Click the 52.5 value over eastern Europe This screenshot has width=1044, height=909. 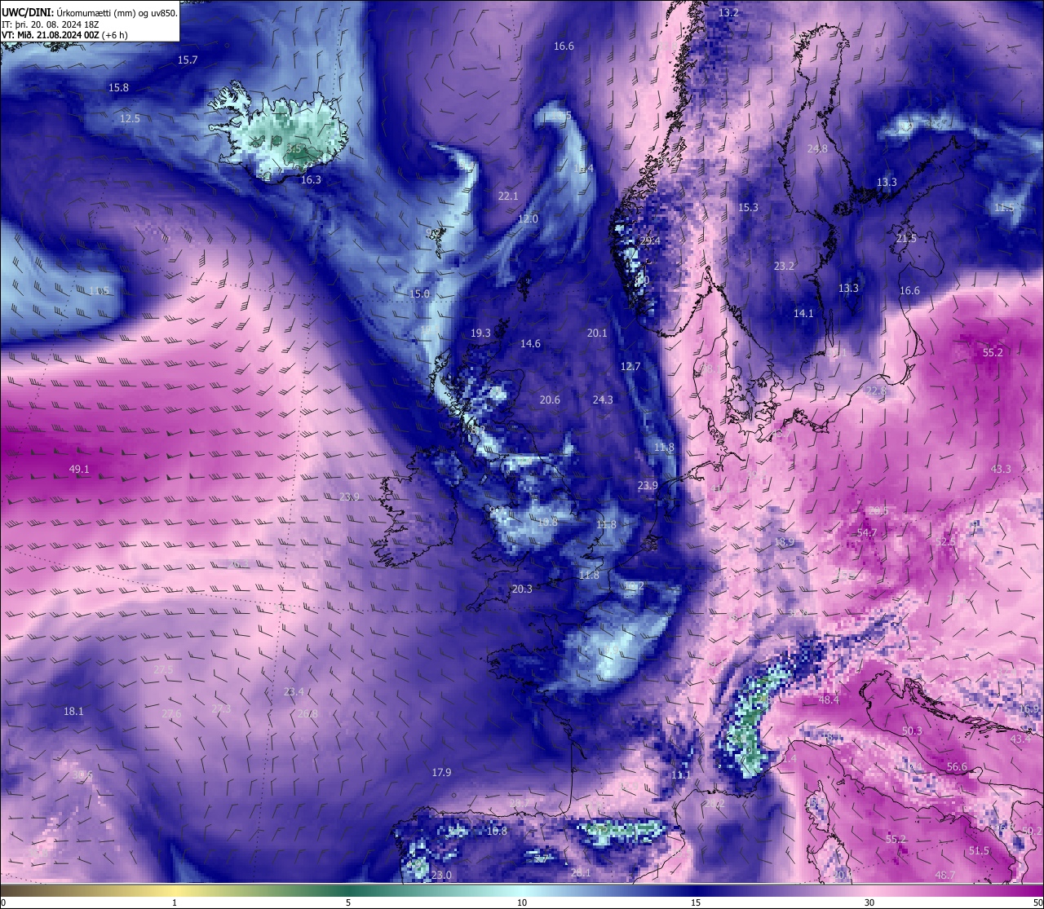tap(945, 542)
